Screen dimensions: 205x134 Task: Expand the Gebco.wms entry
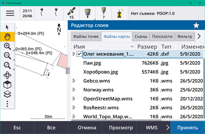pyautogui.click(x=74, y=81)
